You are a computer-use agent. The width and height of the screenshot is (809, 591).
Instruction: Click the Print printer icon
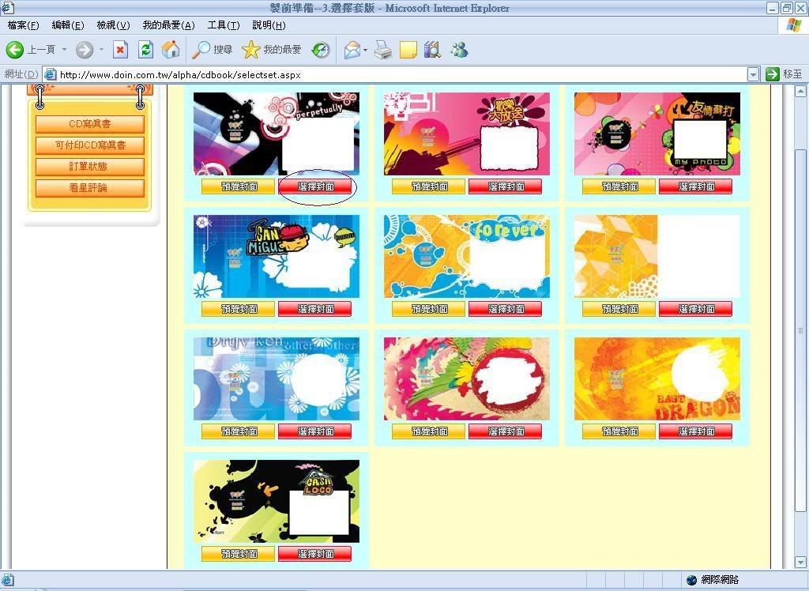point(383,50)
